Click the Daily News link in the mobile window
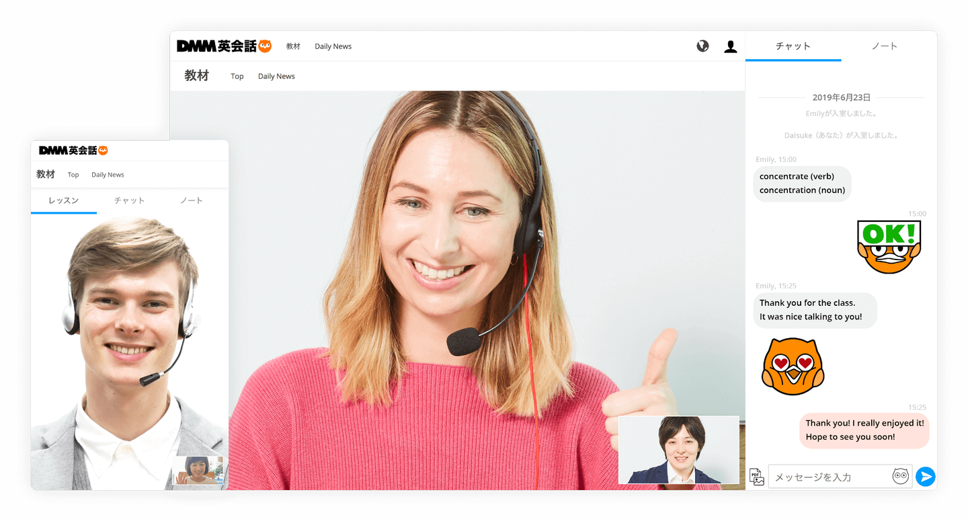 (x=108, y=175)
